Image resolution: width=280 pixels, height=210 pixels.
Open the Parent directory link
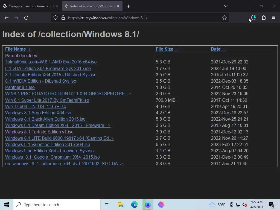21,56
